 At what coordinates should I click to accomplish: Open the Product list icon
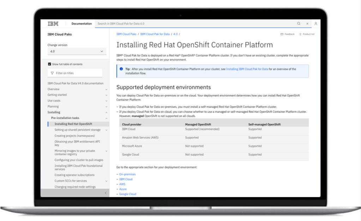coord(300,34)
